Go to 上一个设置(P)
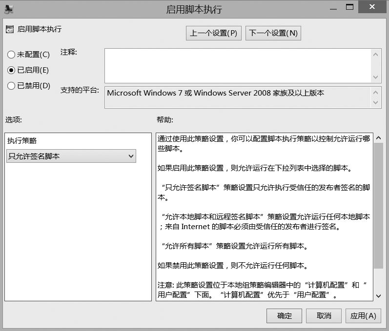The height and width of the screenshot is (331, 389). coord(213,33)
